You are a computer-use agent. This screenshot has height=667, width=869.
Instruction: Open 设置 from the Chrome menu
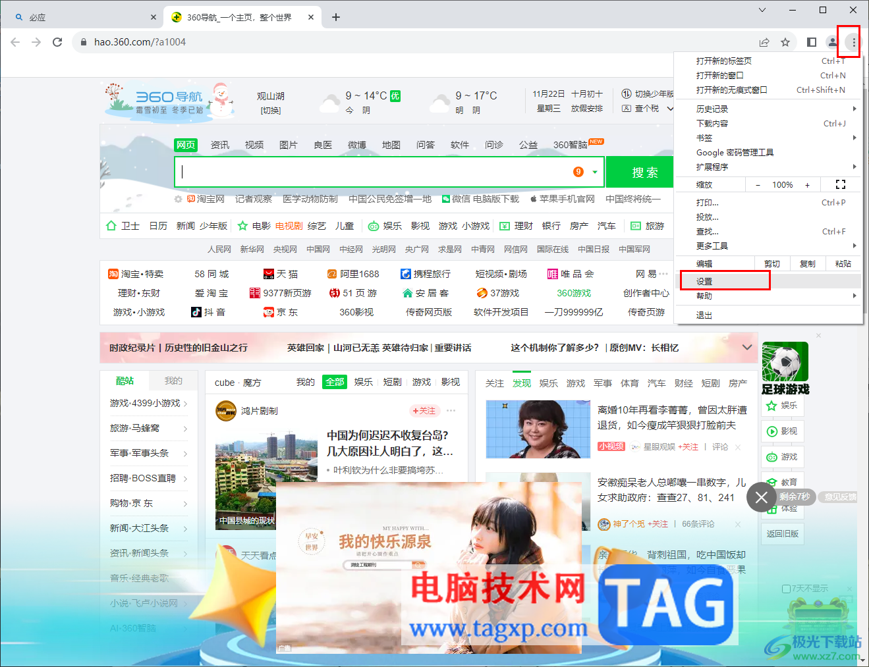click(768, 281)
